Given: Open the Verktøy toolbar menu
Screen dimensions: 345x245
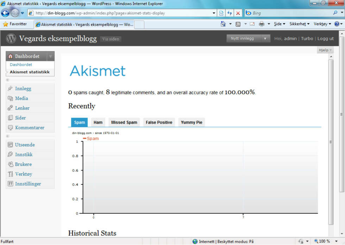Looking at the screenshot, I should (x=322, y=24).
